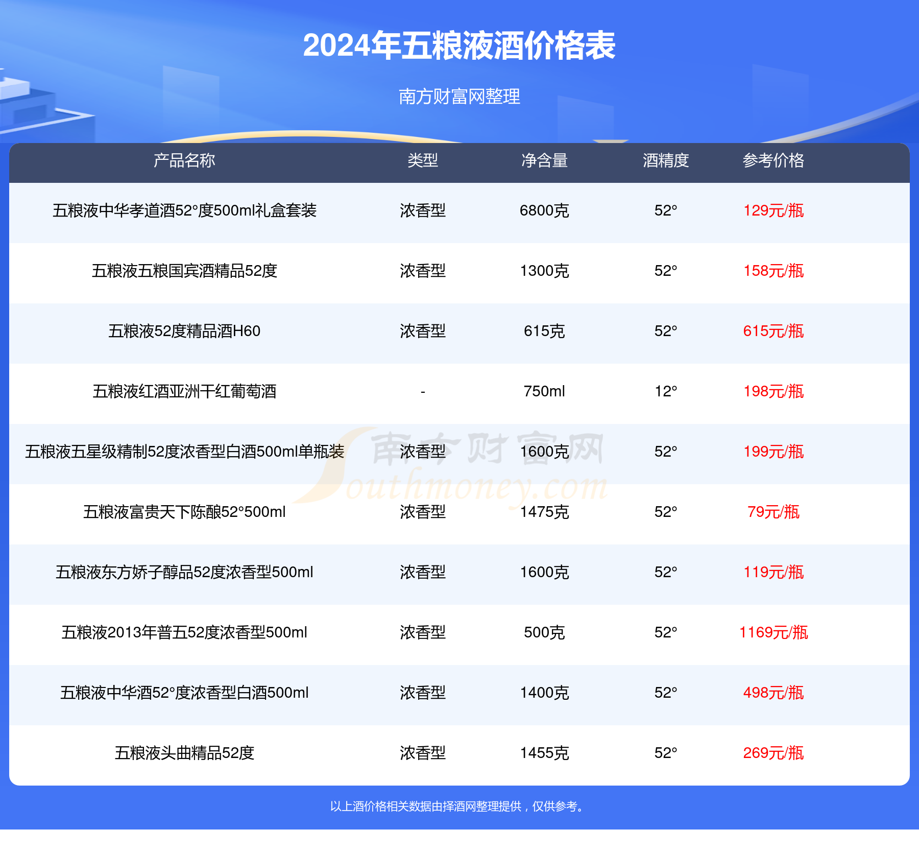Click the 199元/瓶 price

tap(773, 452)
